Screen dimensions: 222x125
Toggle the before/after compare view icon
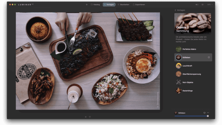pos(197,5)
